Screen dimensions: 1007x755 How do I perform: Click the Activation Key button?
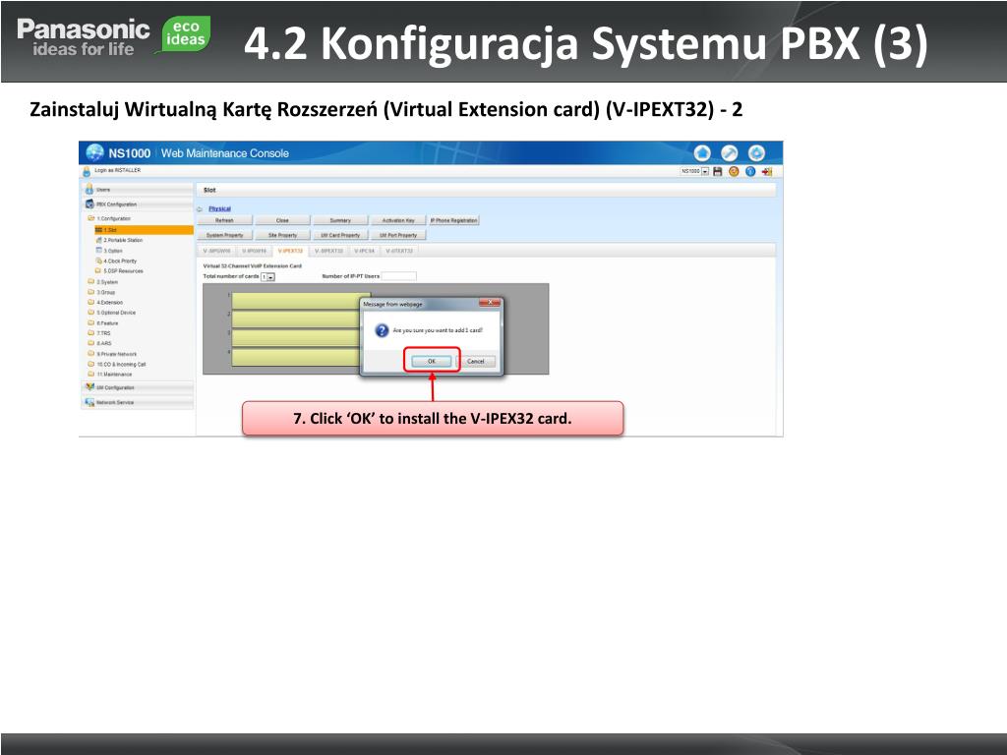coord(398,220)
